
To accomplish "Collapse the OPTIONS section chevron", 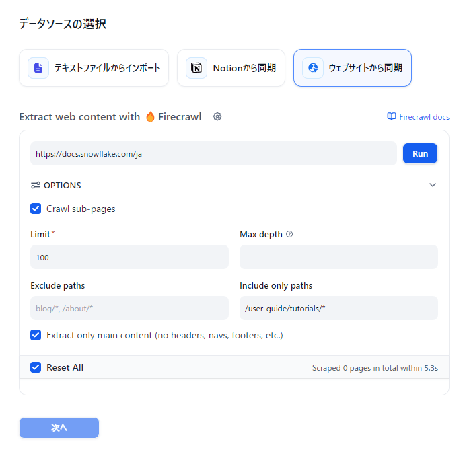I will (433, 185).
